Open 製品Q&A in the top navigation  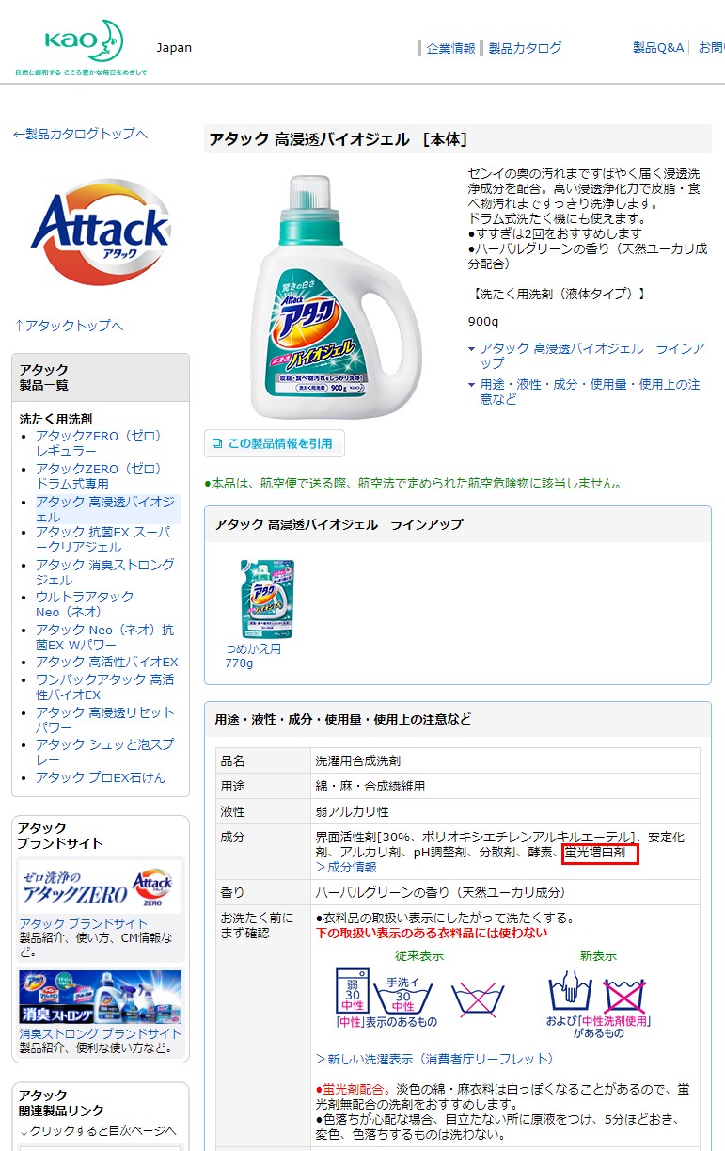(658, 47)
